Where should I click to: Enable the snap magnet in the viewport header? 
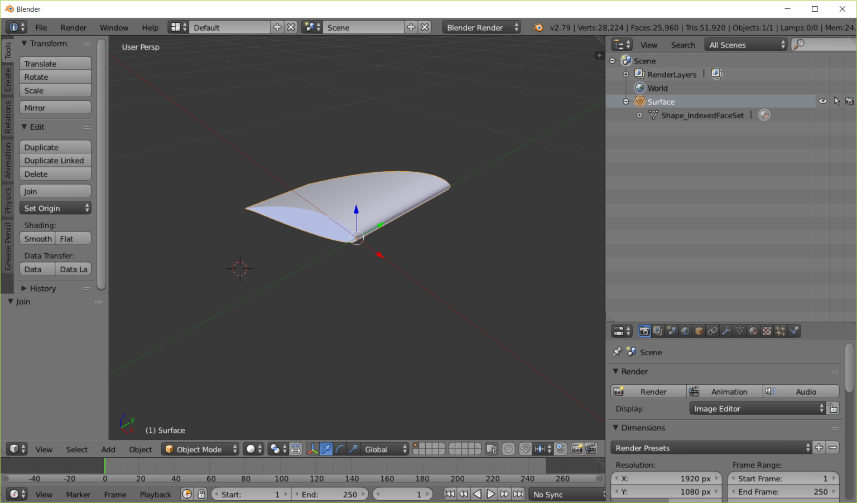[x=525, y=449]
